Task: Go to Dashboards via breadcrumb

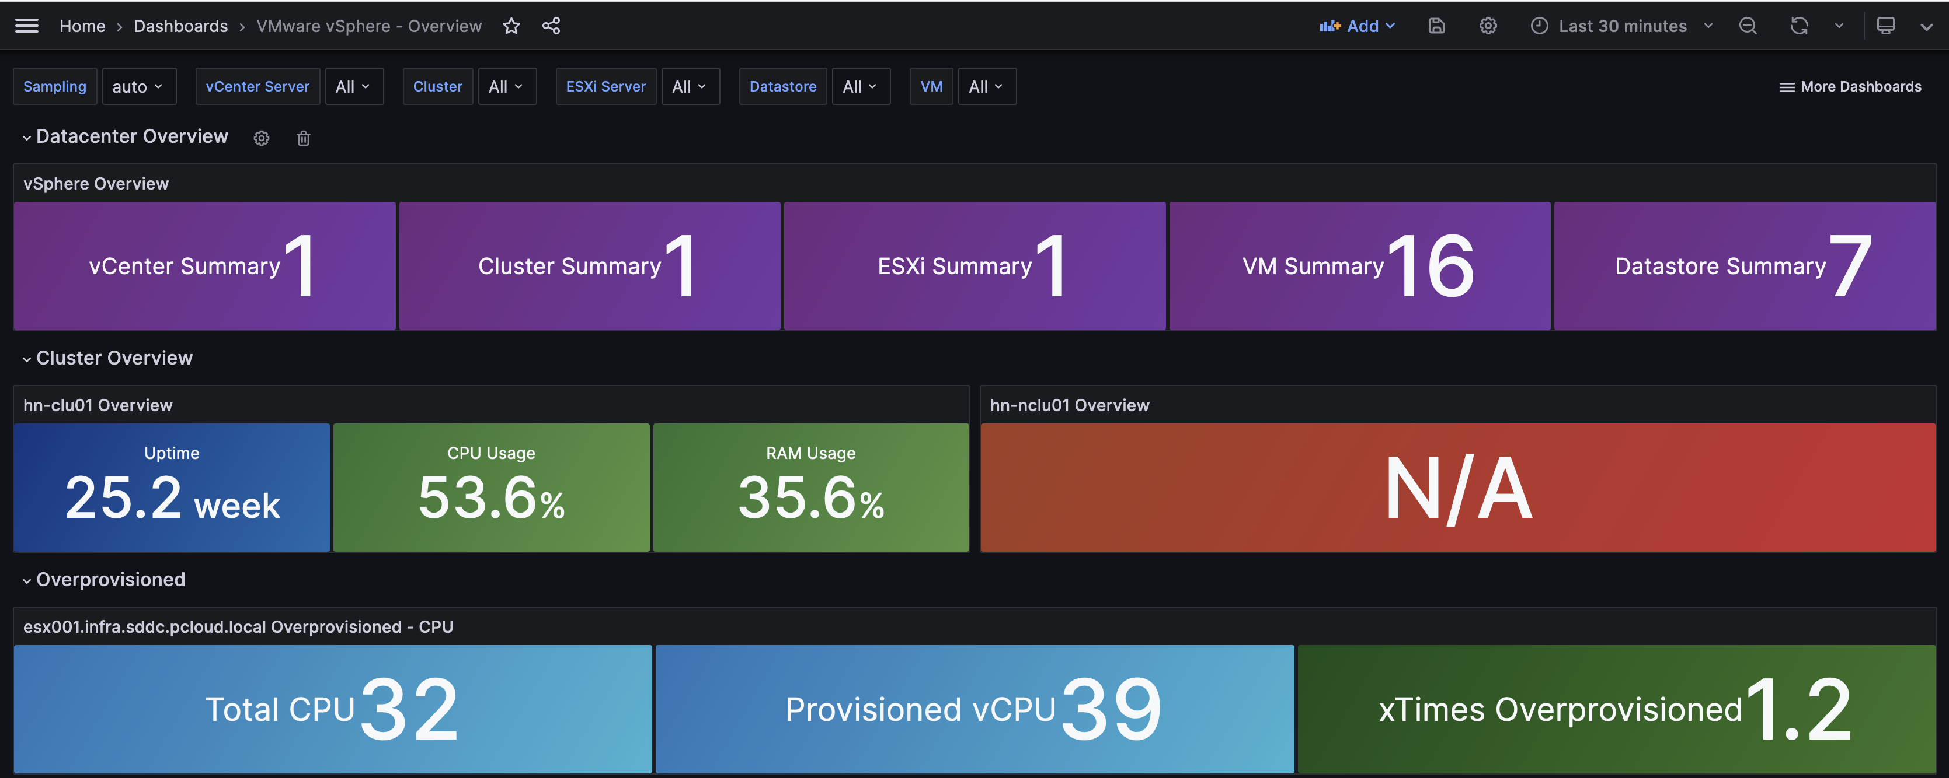Action: click(181, 26)
